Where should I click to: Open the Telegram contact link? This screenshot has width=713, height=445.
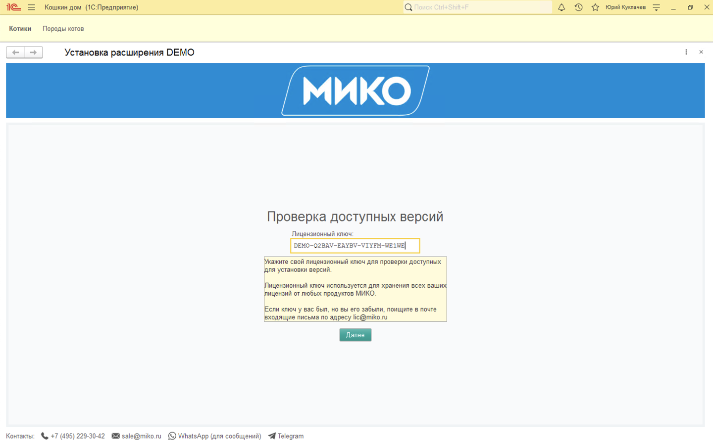tap(291, 436)
